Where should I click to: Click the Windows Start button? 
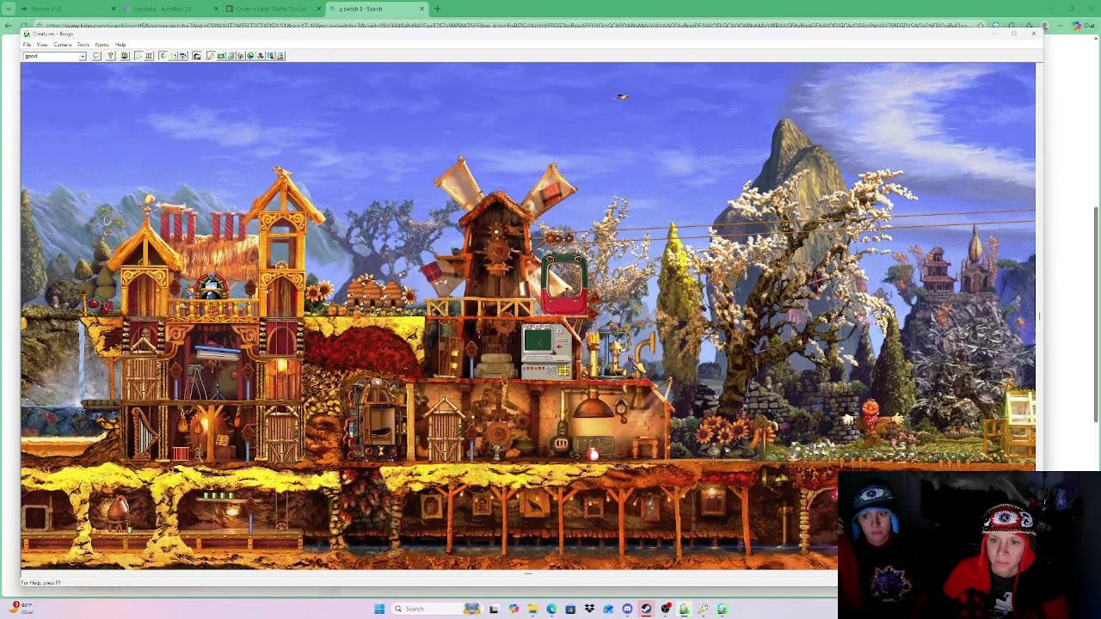point(379,609)
